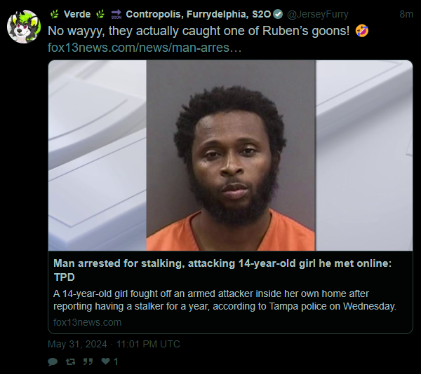Image resolution: width=421 pixels, height=374 pixels.
Task: Repost this post using the retweet icon
Action: pos(70,361)
